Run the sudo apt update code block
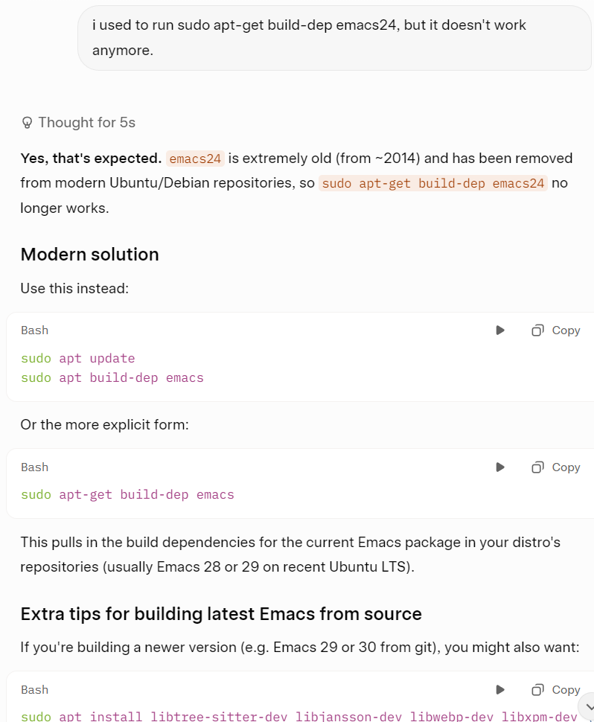The width and height of the screenshot is (594, 722). click(x=500, y=330)
